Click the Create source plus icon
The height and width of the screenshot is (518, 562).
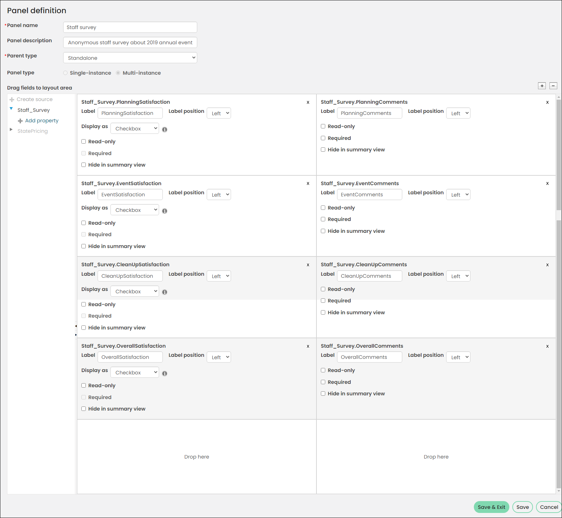(x=12, y=100)
